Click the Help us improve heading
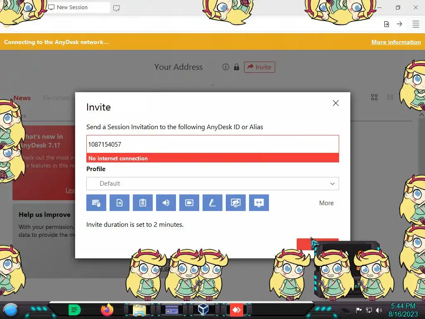This screenshot has width=425, height=319. (45, 215)
